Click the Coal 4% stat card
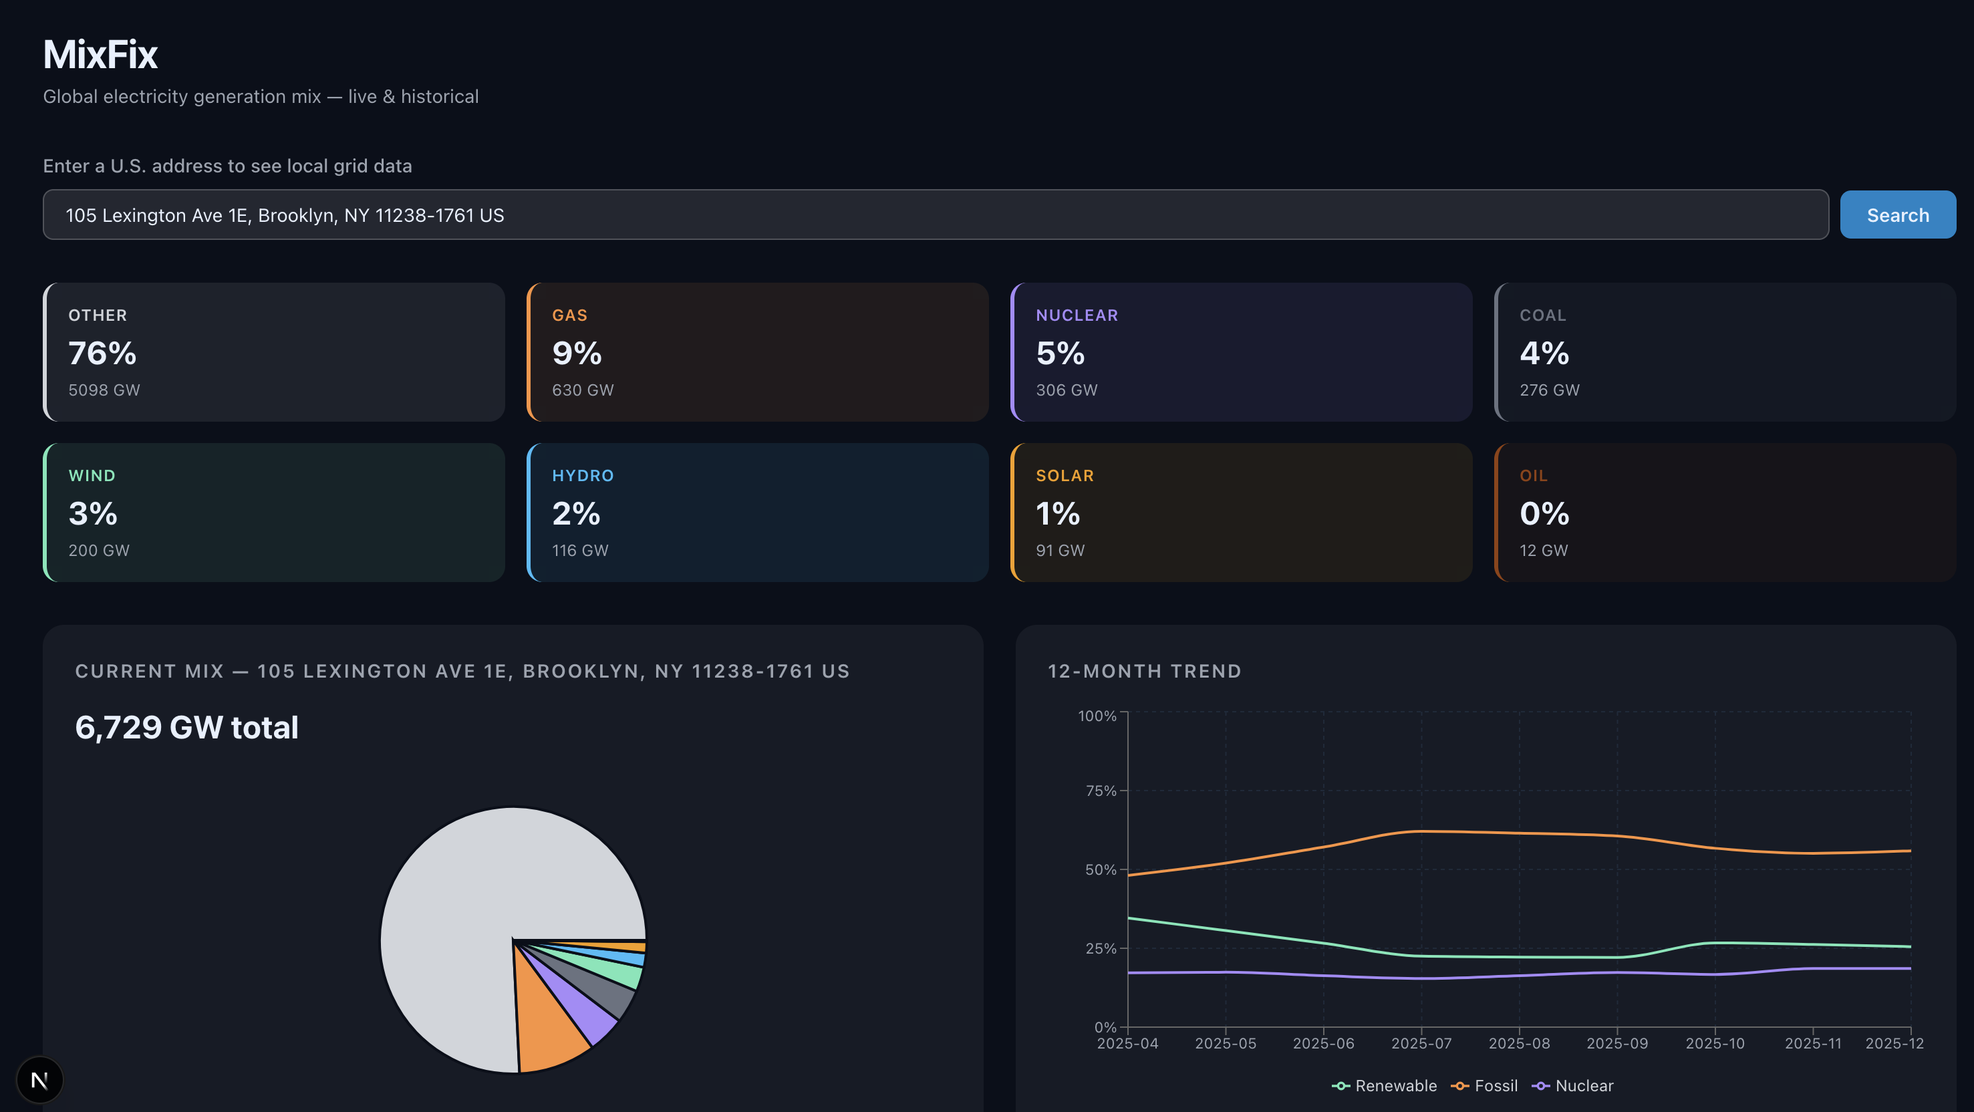Image resolution: width=1974 pixels, height=1112 pixels. 1724,352
